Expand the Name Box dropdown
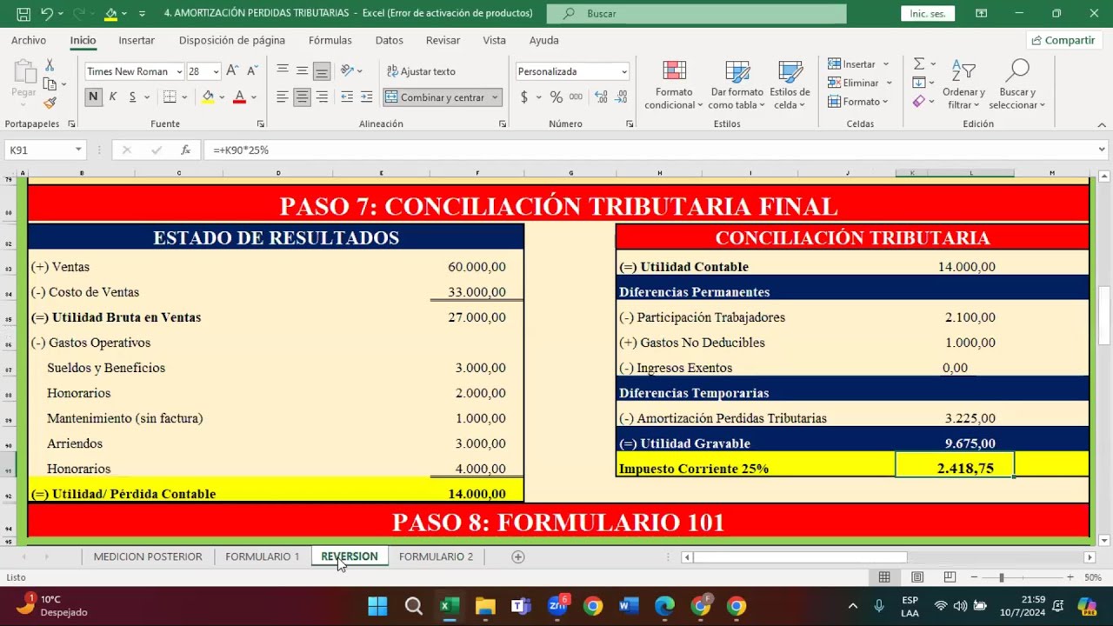This screenshot has height=626, width=1113. (78, 150)
